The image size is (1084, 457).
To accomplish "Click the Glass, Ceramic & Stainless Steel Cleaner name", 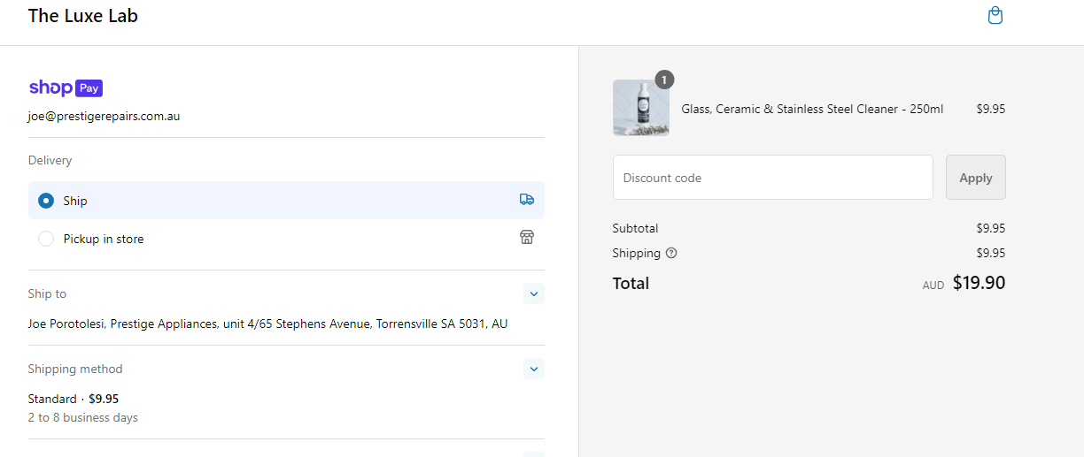I will (x=811, y=110).
